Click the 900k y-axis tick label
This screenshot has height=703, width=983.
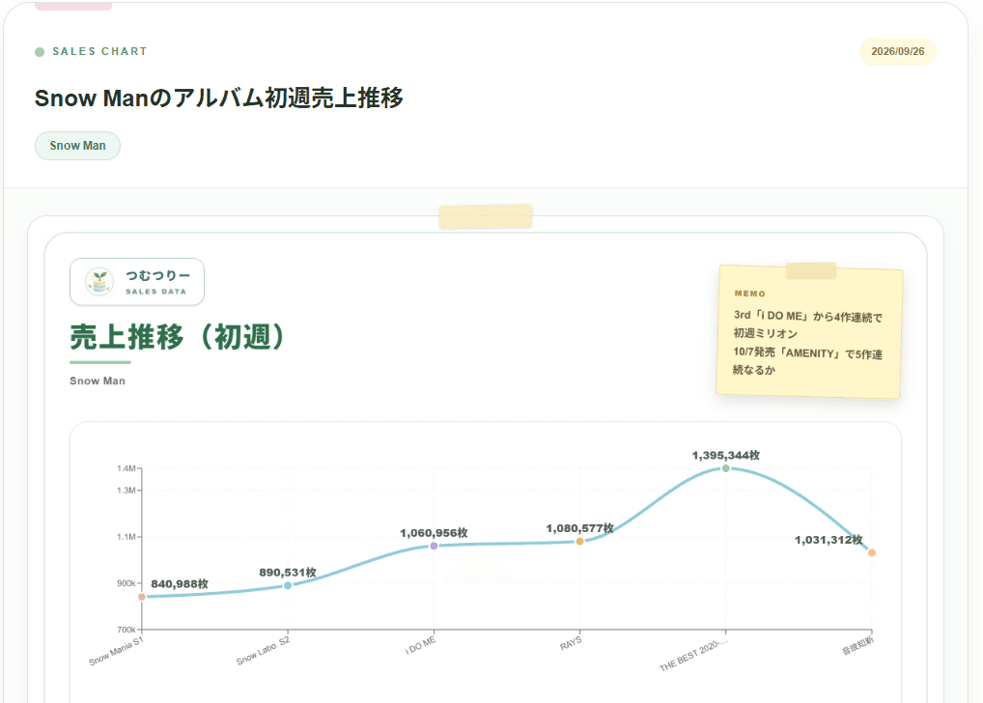click(x=126, y=583)
